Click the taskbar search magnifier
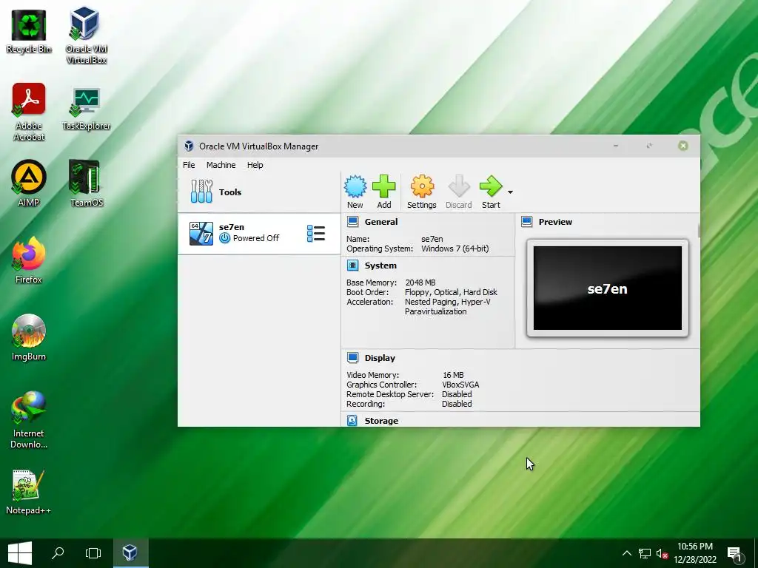758x568 pixels. tap(58, 553)
